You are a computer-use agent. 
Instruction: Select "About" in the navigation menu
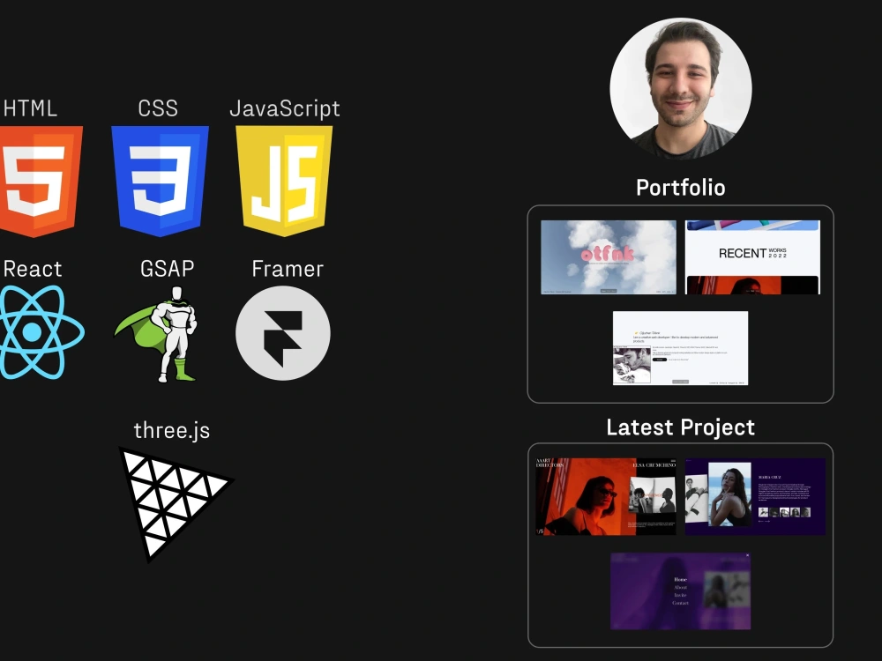coord(680,587)
